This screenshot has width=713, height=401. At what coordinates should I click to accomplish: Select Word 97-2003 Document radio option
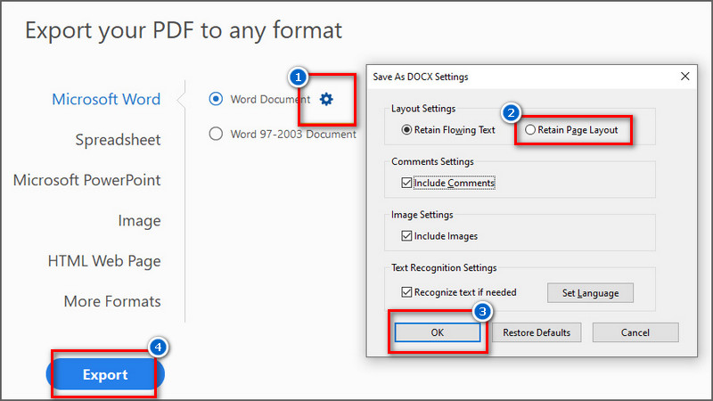(216, 134)
